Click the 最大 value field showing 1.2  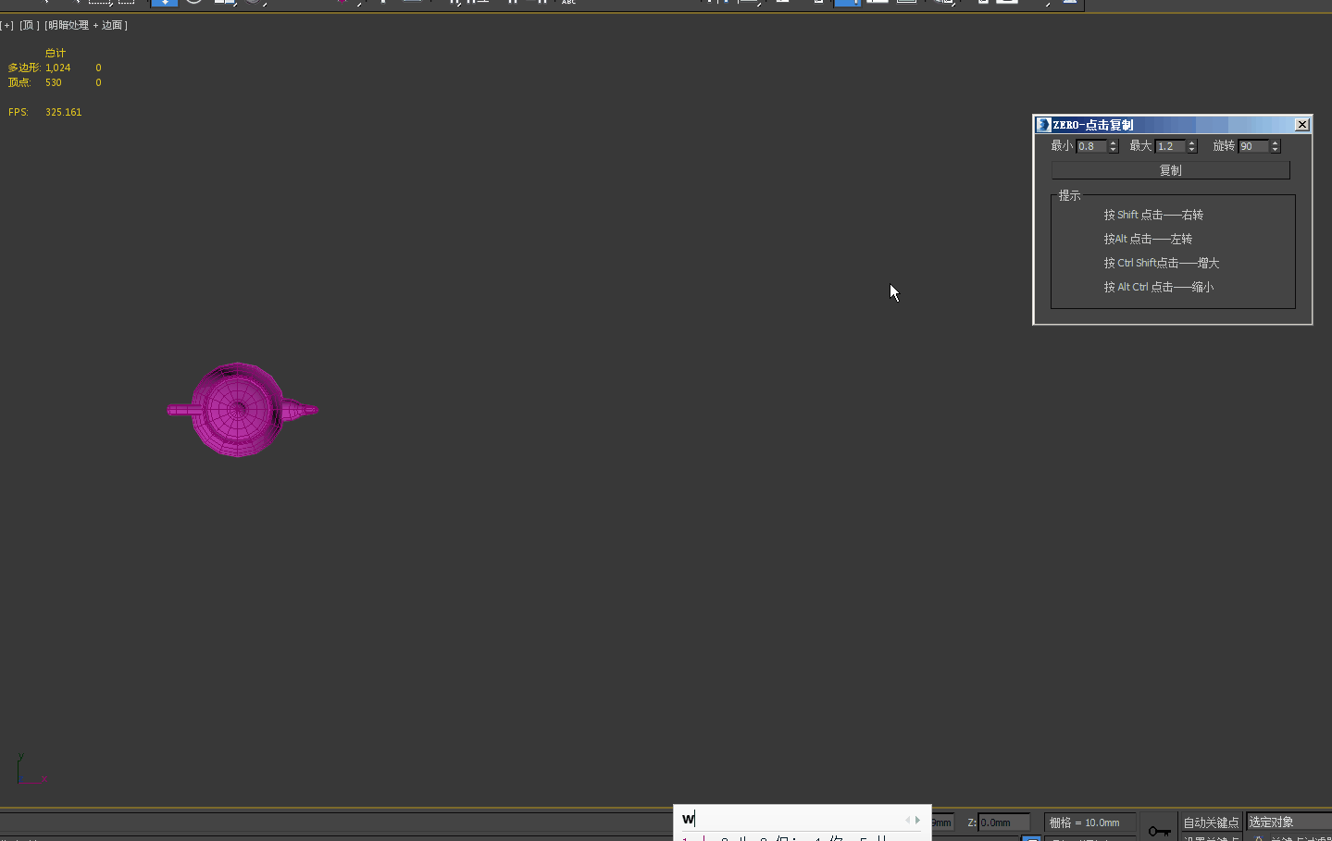click(1170, 146)
